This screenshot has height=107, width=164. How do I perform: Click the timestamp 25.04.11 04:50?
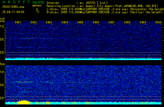pos(13,12)
